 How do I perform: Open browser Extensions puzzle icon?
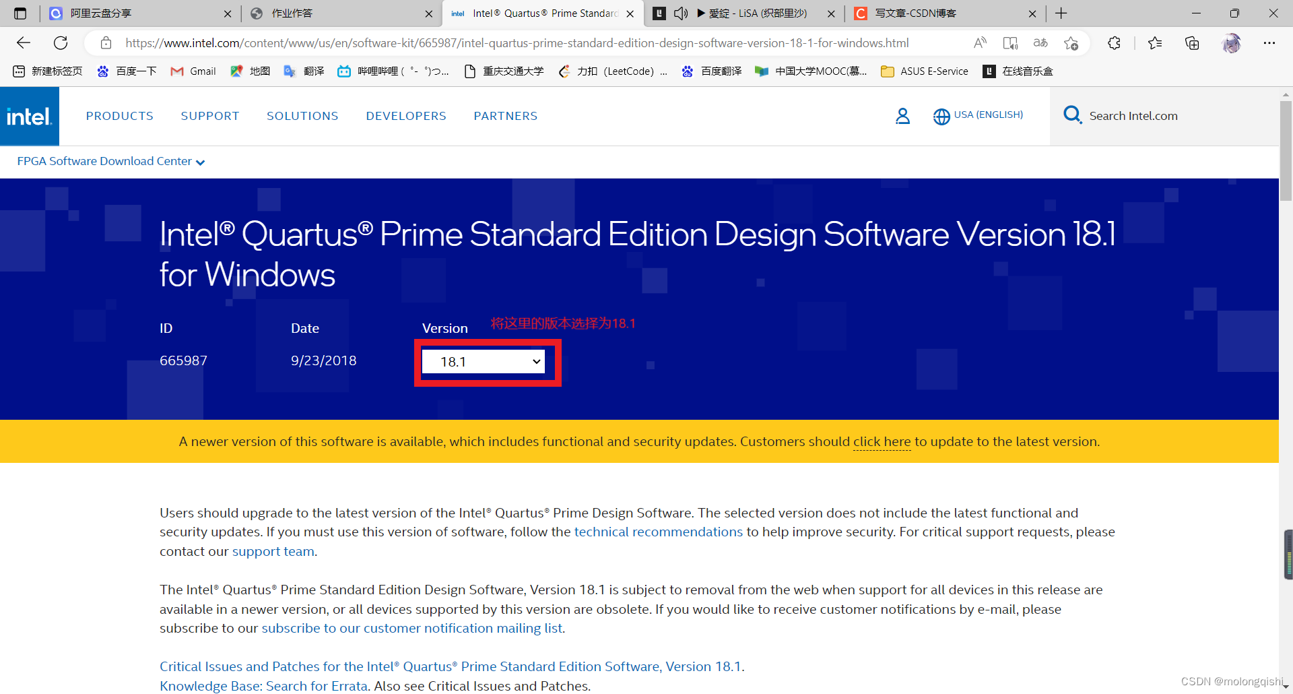(x=1114, y=43)
